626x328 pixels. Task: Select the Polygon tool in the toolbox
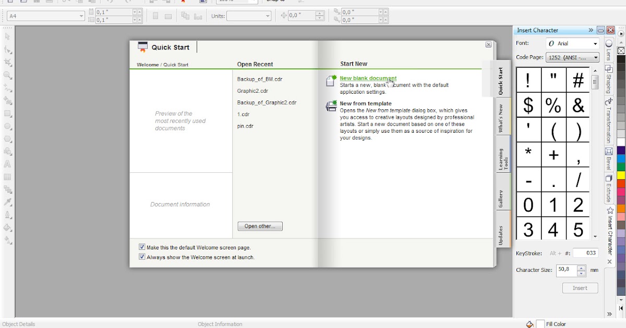coord(8,139)
